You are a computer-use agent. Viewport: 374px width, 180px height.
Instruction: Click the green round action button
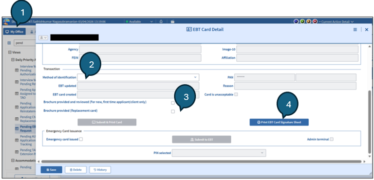click(x=302, y=22)
